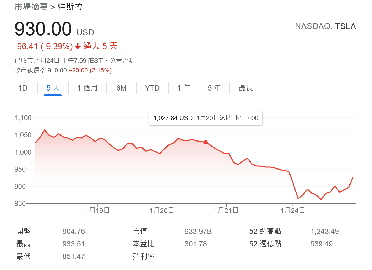Select the 1 年 range tab
The width and height of the screenshot is (372, 270).
[184, 88]
